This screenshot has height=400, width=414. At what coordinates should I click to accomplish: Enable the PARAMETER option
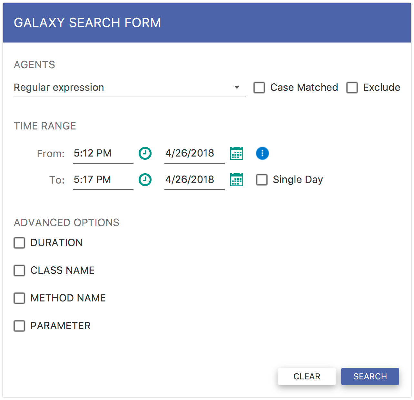(x=19, y=326)
